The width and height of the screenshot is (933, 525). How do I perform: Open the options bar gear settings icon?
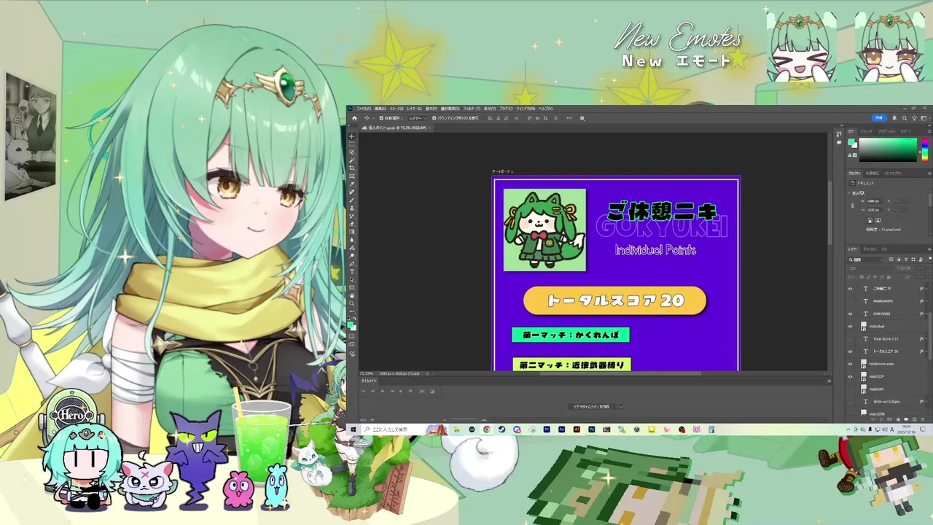click(582, 118)
